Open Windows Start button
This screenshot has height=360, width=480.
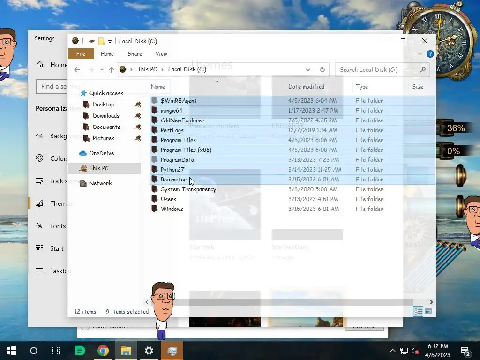(11, 351)
